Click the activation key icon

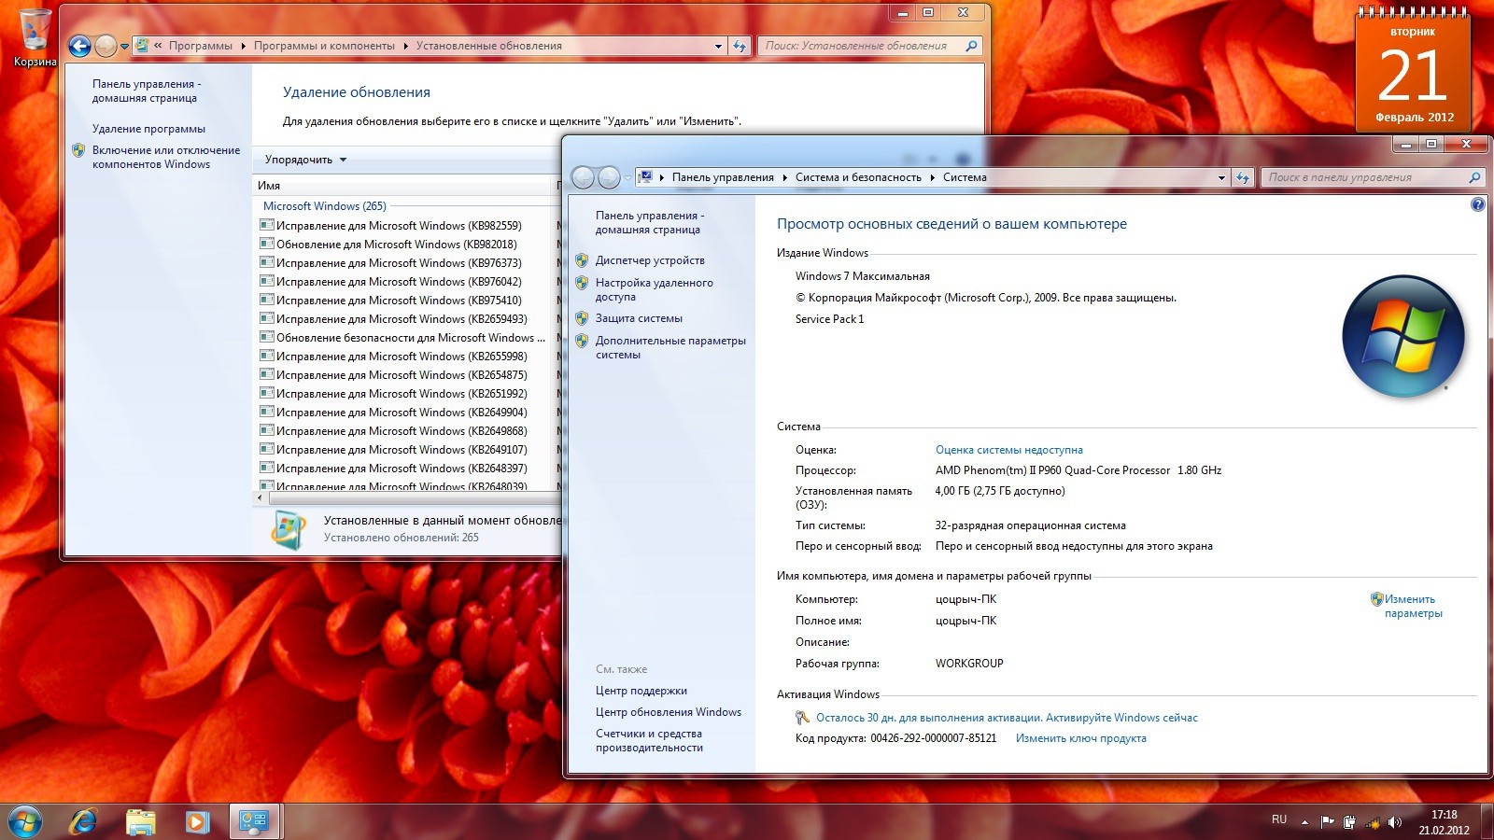(802, 718)
